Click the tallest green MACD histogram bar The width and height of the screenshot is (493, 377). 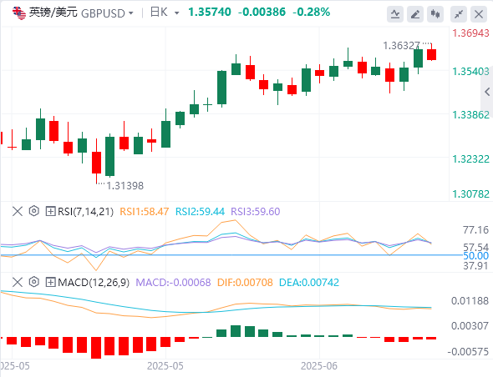point(236,331)
